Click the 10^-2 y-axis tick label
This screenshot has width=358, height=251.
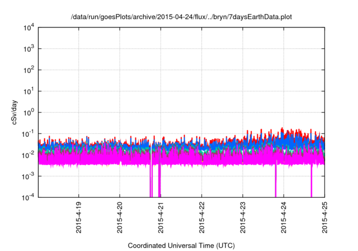(28, 155)
